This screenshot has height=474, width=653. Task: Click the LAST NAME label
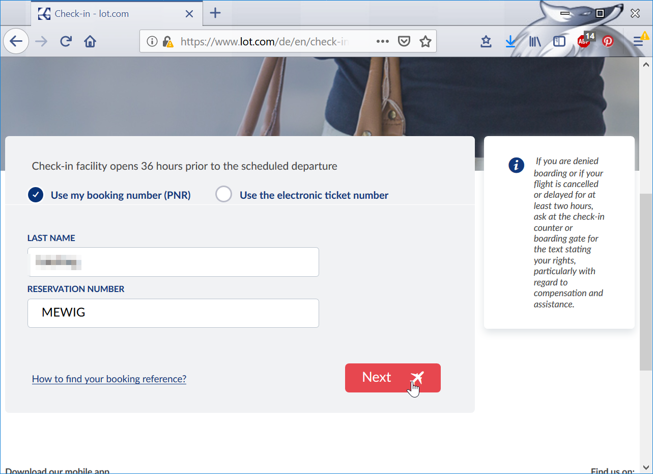tap(51, 238)
